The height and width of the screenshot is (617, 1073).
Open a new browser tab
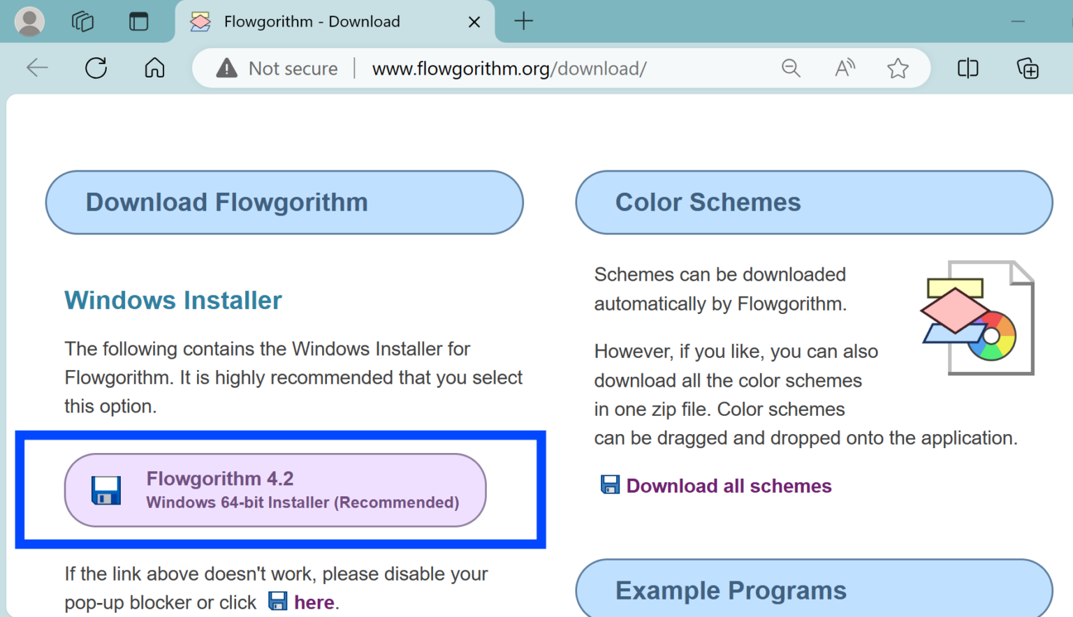click(523, 21)
